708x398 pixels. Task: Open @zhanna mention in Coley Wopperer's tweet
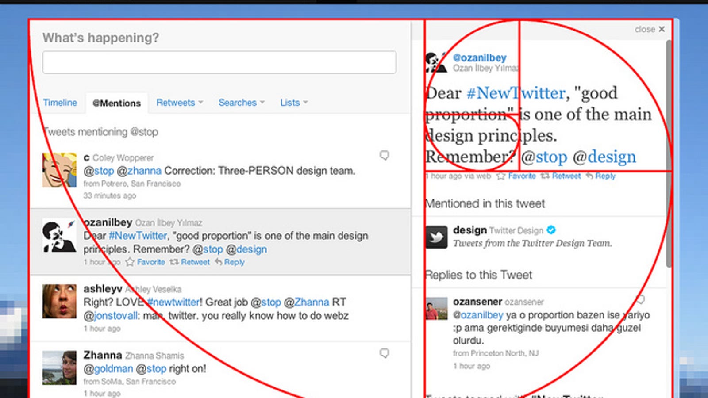139,171
